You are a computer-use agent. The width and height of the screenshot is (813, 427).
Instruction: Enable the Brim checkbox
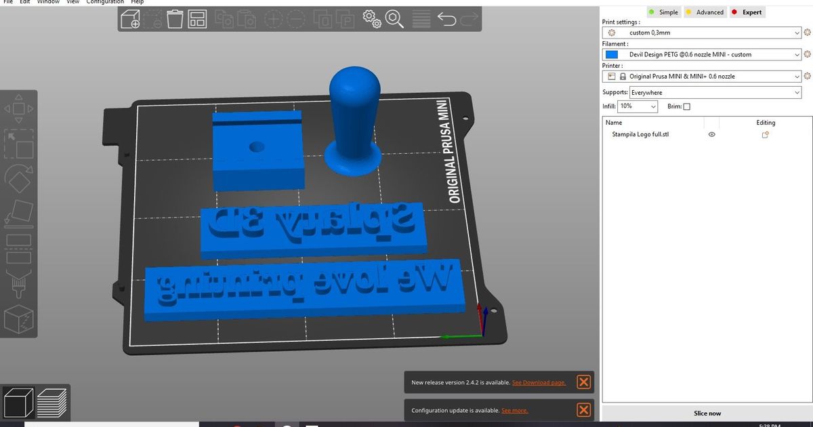click(686, 106)
